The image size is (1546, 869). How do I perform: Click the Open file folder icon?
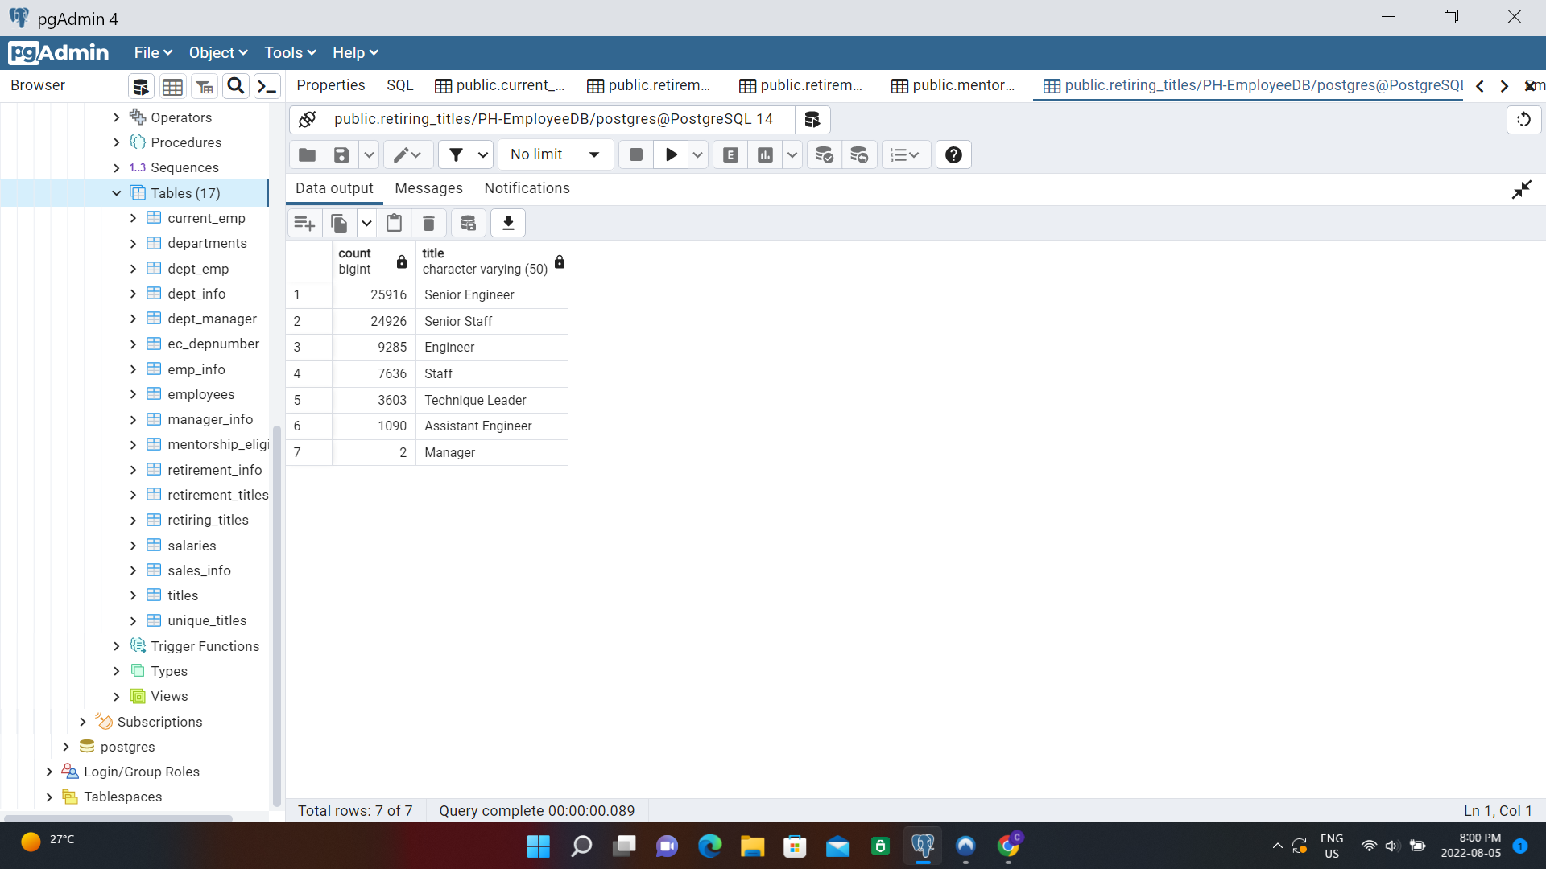pos(307,154)
